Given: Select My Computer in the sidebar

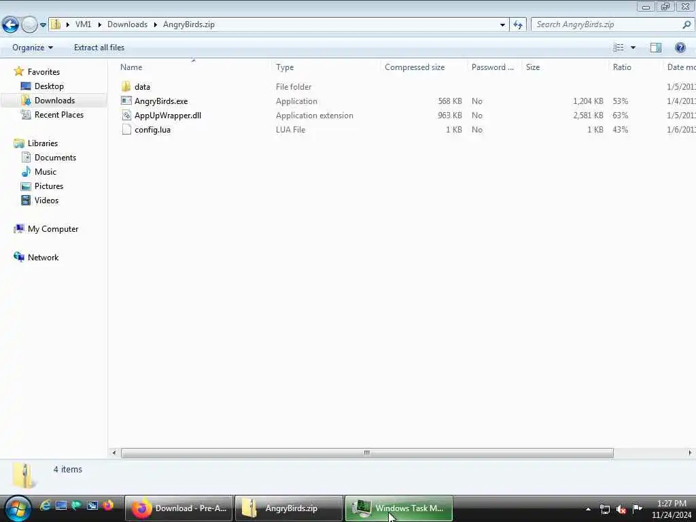Looking at the screenshot, I should 53,229.
